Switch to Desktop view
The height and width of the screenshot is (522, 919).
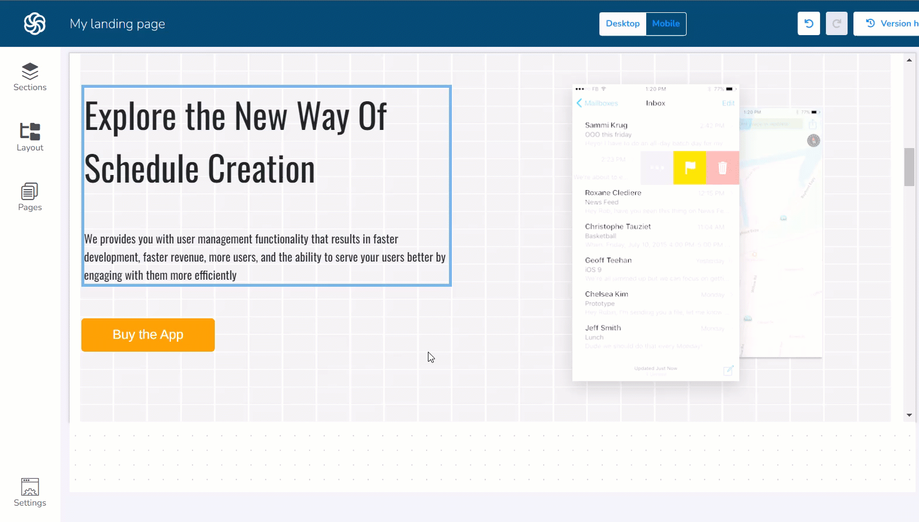pyautogui.click(x=623, y=24)
